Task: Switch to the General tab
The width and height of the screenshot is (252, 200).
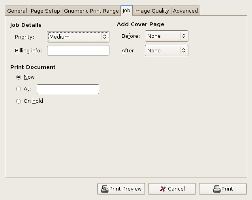Action: [17, 11]
